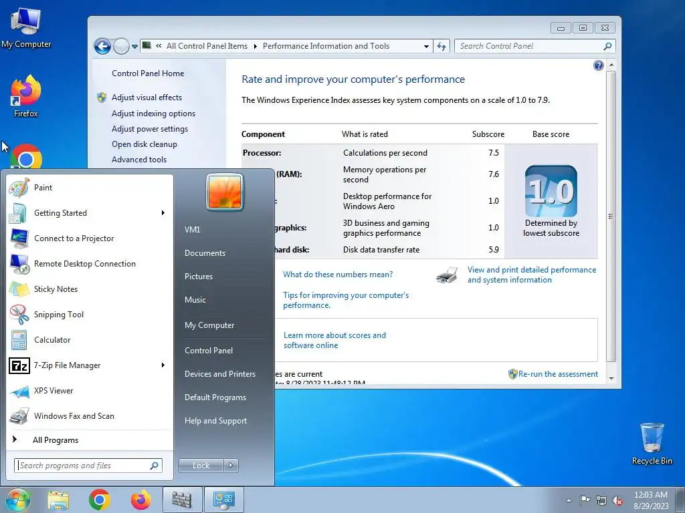Select the Firefox desktop shortcut

(26, 96)
